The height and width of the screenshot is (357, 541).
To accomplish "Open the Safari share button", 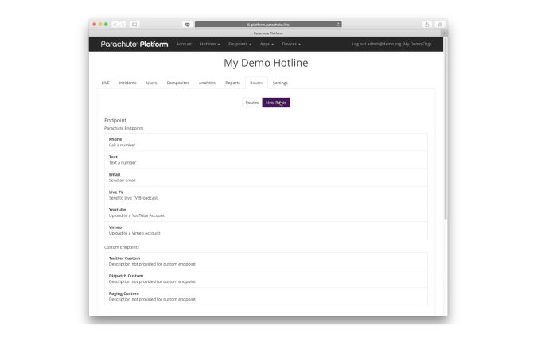I will 426,25.
